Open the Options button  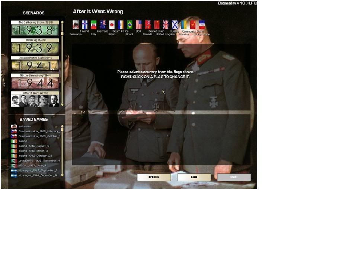(154, 177)
